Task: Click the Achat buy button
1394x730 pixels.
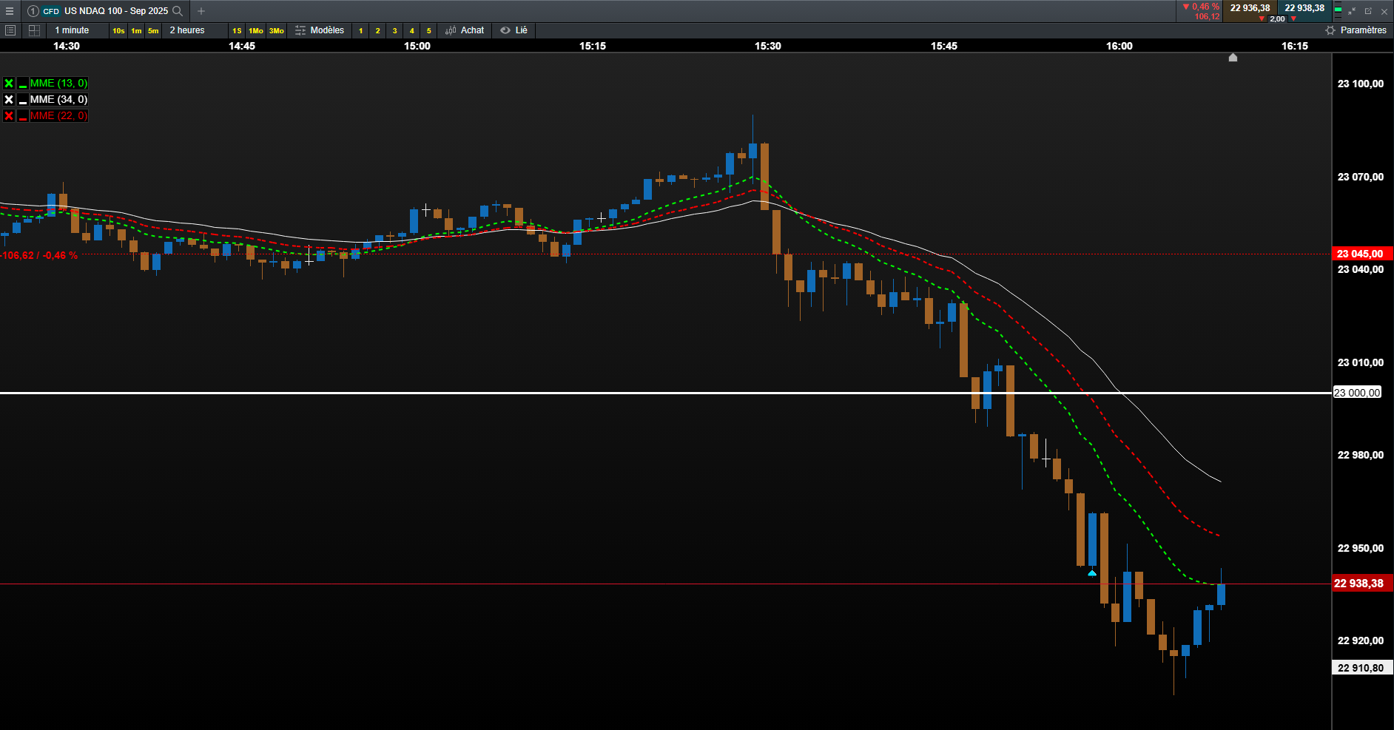Action: pyautogui.click(x=465, y=30)
